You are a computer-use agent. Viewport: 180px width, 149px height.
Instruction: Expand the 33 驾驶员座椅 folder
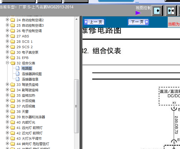click(x=7, y=84)
